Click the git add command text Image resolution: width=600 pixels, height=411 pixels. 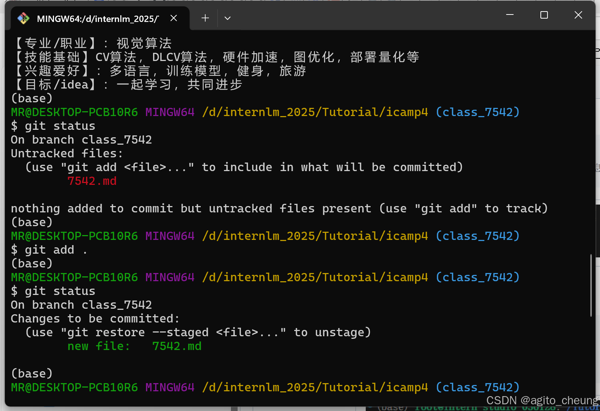pos(48,250)
